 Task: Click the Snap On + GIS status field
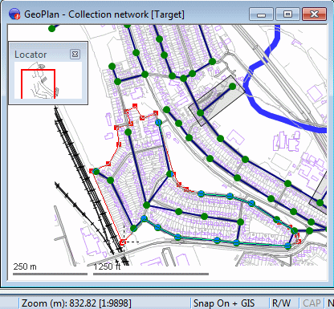[x=224, y=303]
